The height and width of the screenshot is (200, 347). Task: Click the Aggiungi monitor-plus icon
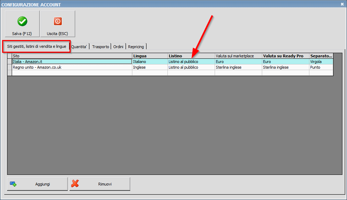coord(13,184)
